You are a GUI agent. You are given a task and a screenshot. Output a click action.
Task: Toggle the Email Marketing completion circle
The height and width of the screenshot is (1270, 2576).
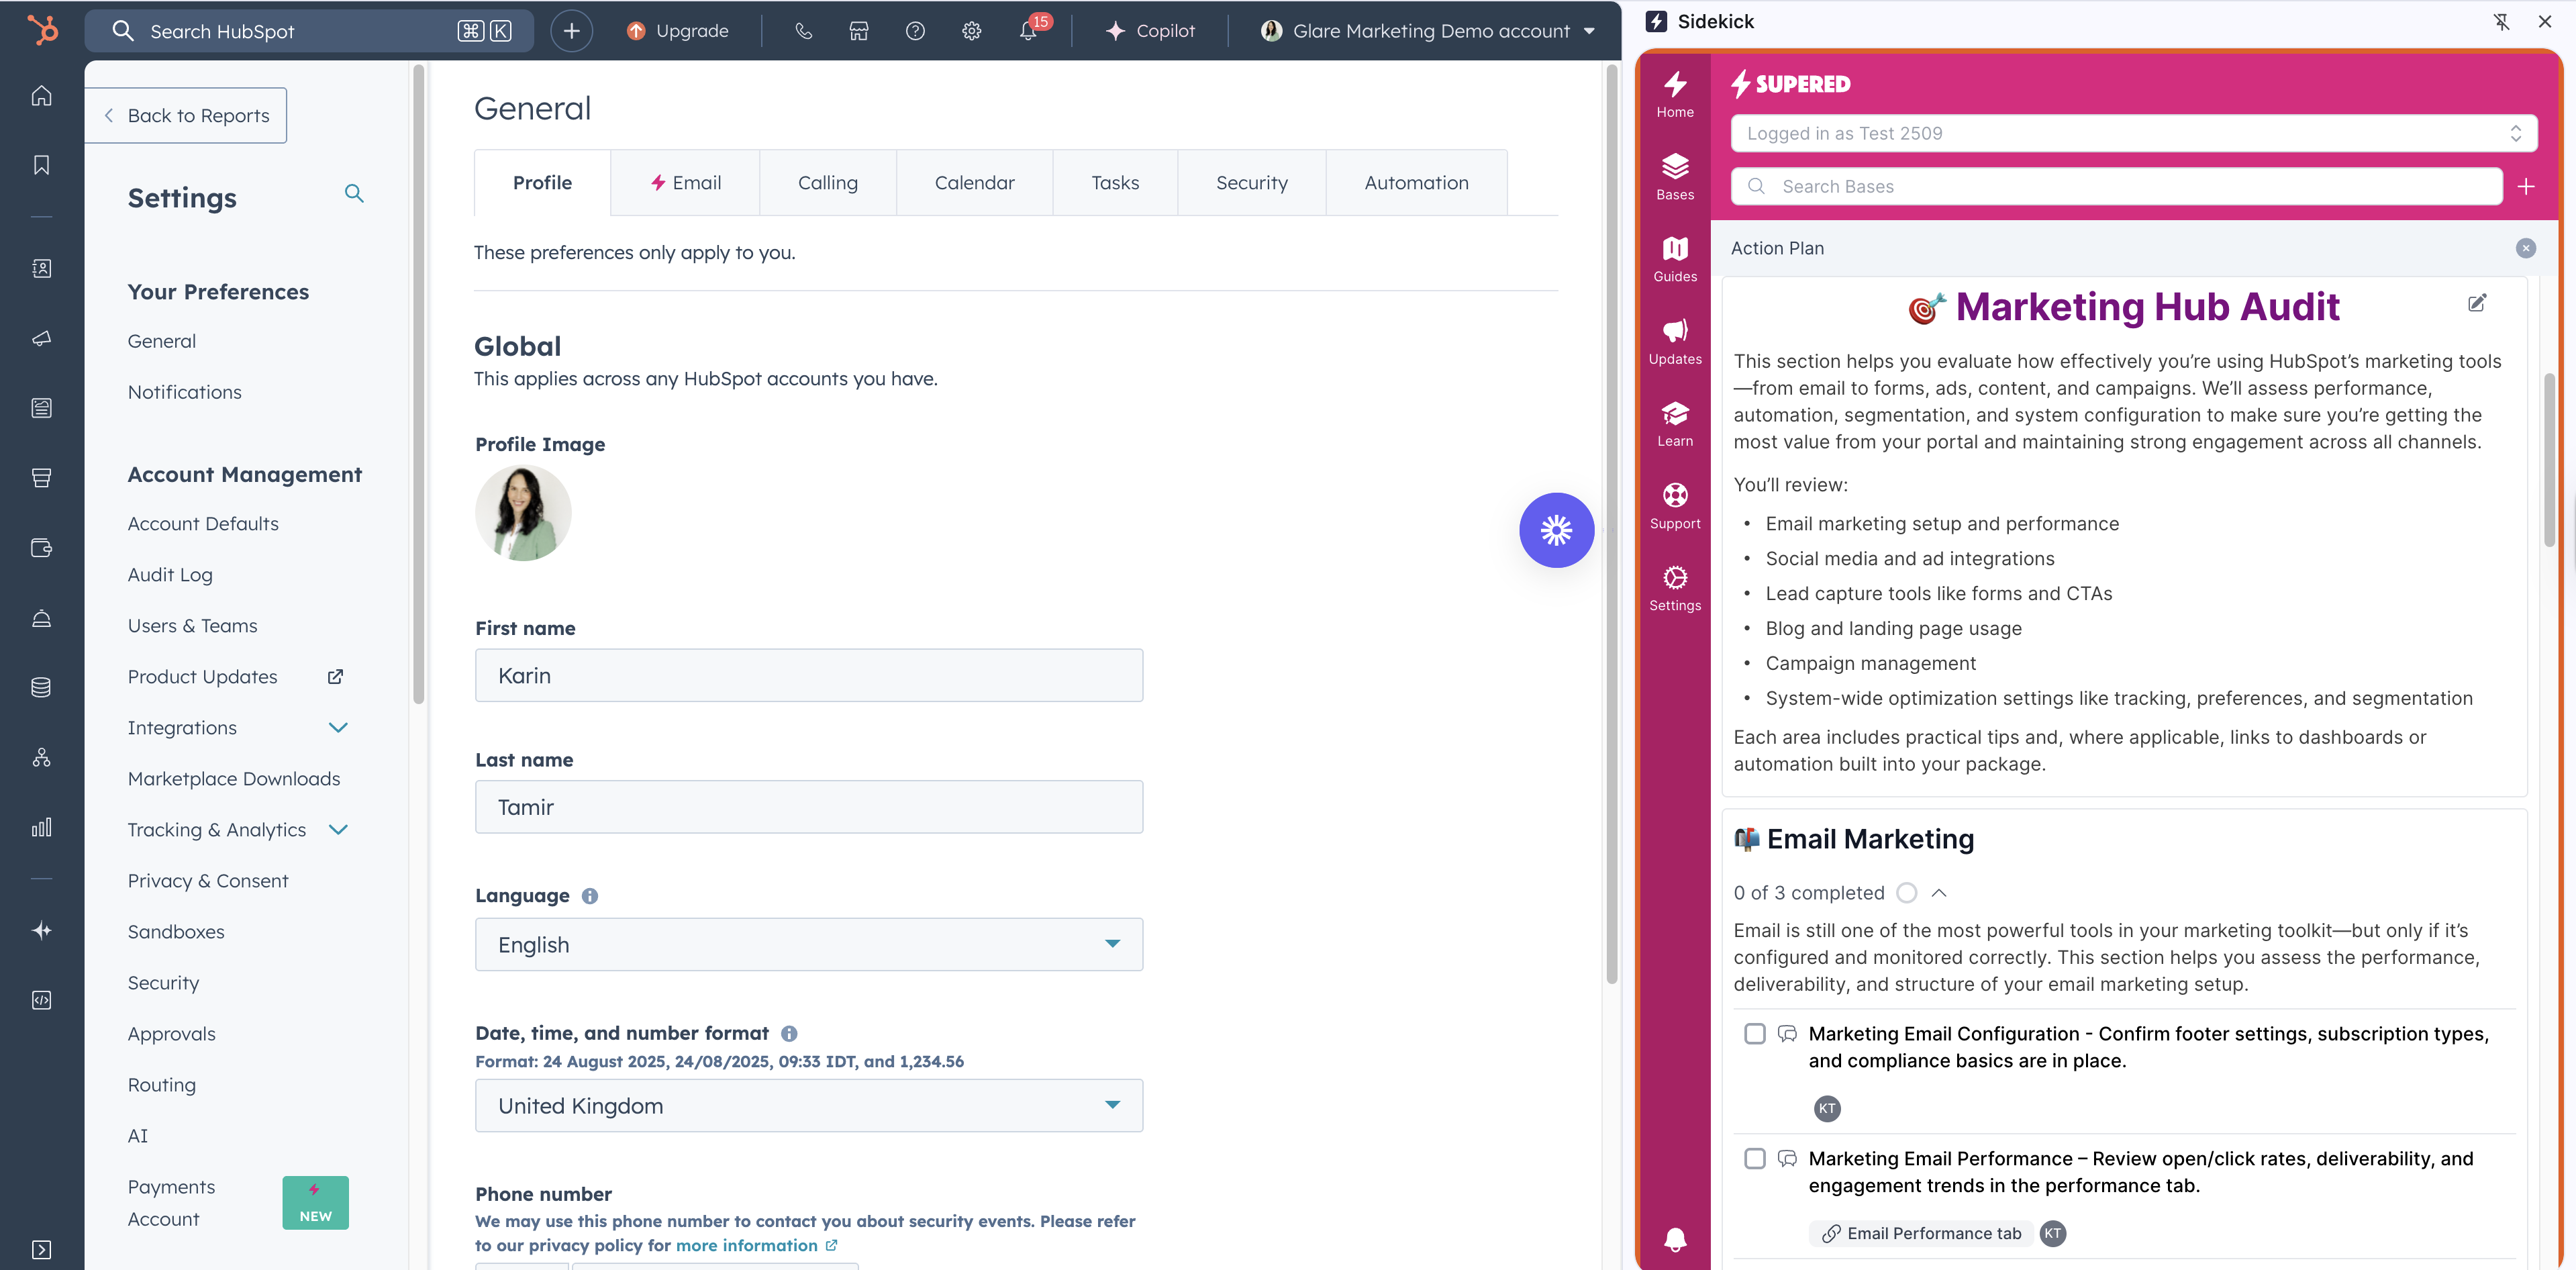point(1906,893)
